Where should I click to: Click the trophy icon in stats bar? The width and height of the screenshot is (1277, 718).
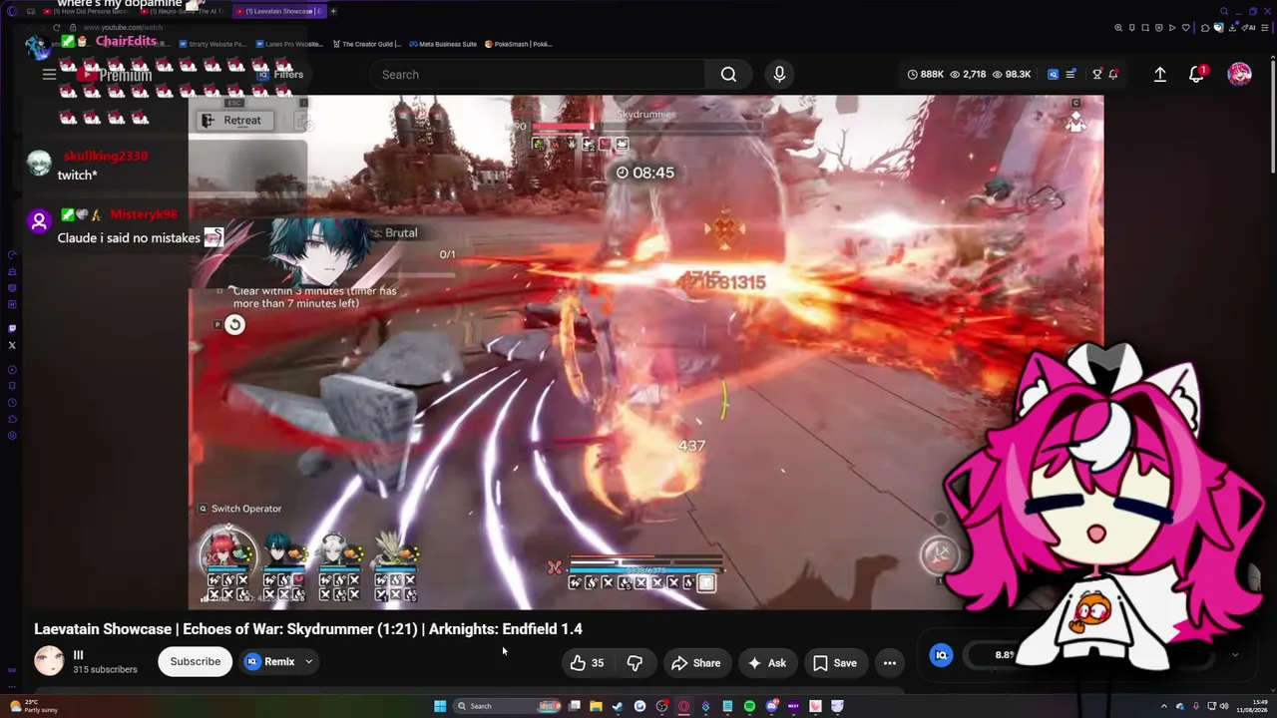coord(1096,74)
